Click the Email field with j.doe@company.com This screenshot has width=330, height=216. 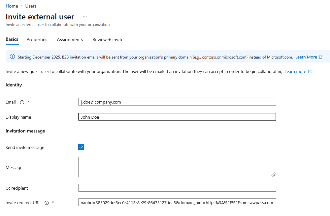(177, 102)
